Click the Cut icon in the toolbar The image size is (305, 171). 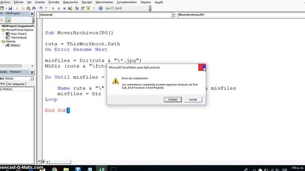click(17, 9)
